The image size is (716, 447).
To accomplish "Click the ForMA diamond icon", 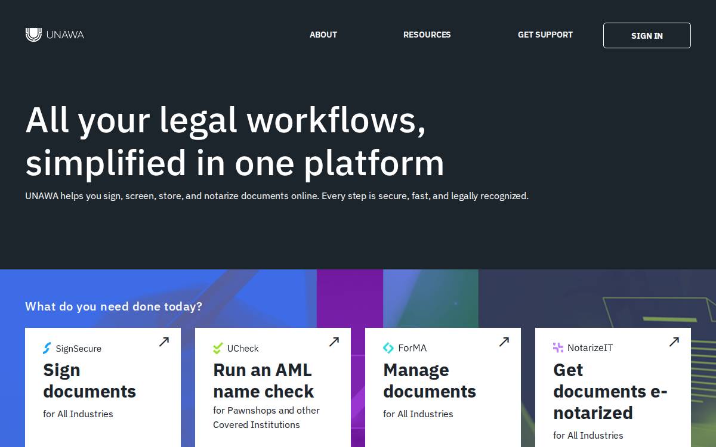I will (388, 347).
